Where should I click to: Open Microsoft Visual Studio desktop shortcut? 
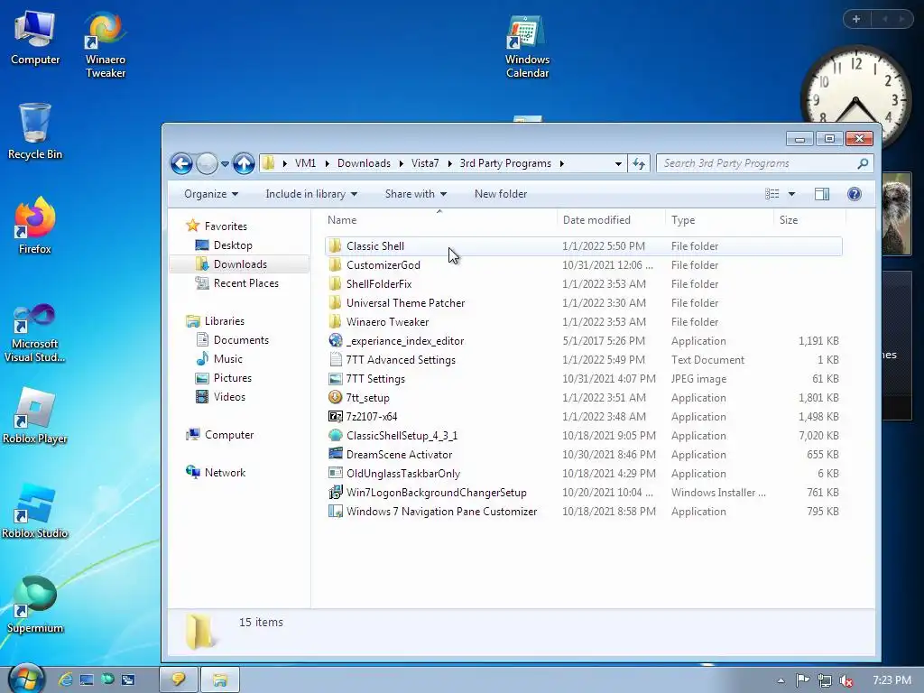(x=35, y=333)
